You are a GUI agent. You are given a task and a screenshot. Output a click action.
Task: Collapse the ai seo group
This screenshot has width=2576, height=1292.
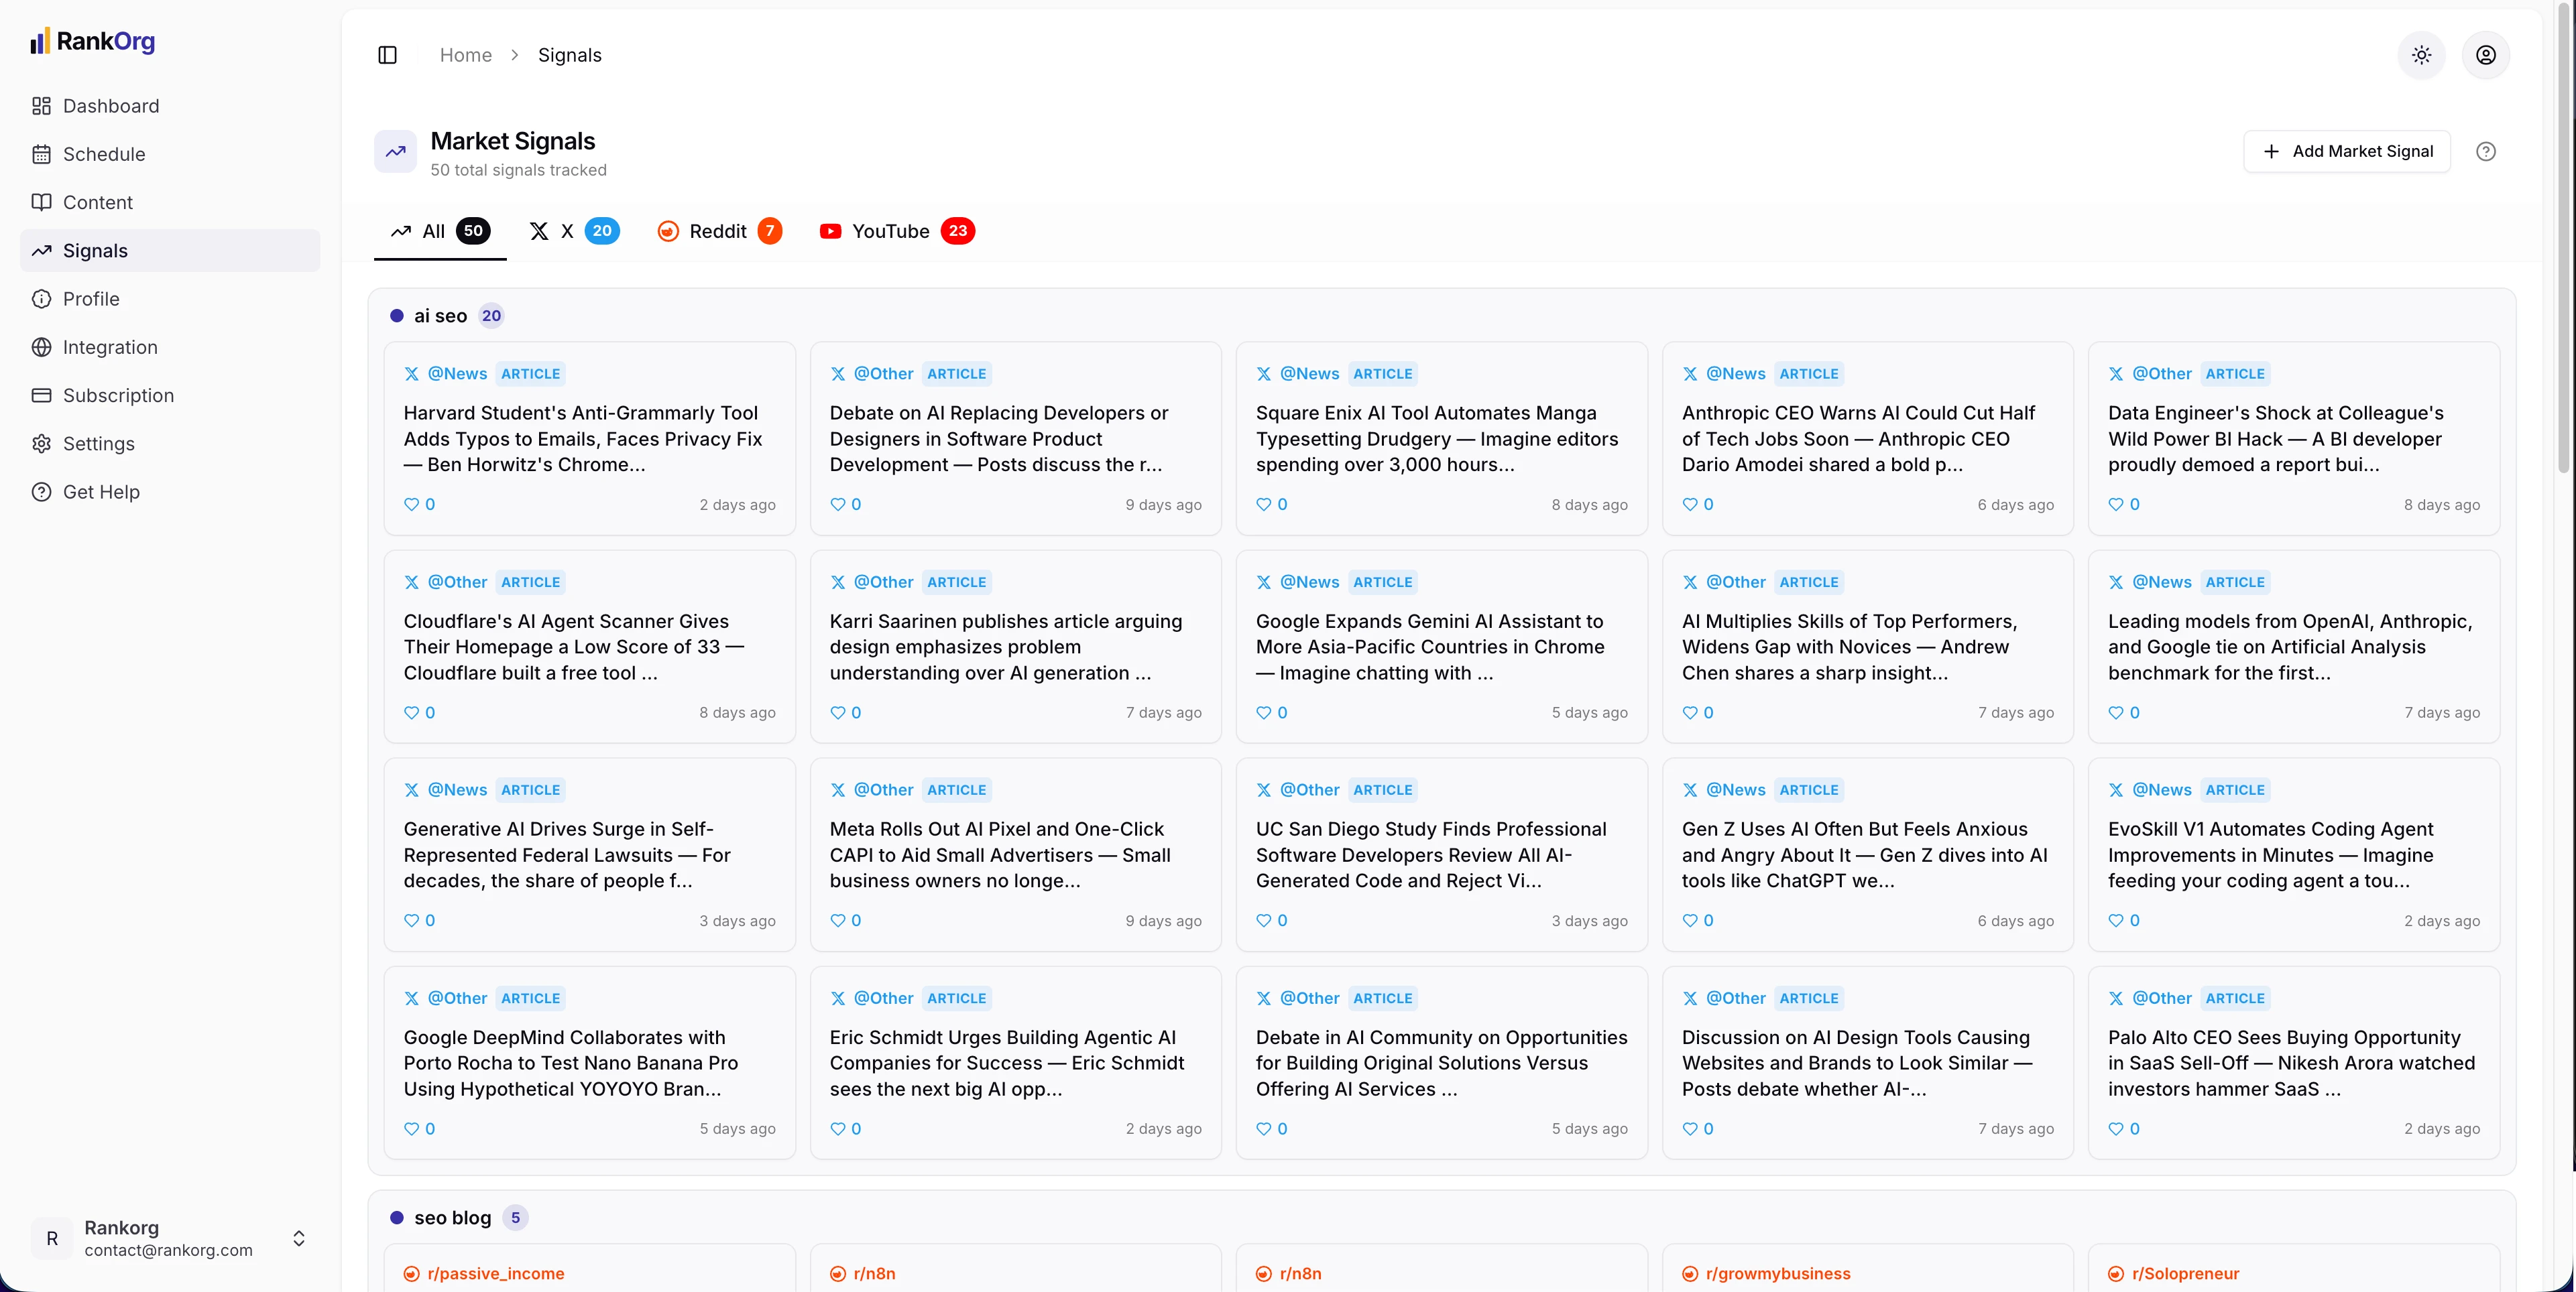tap(440, 316)
